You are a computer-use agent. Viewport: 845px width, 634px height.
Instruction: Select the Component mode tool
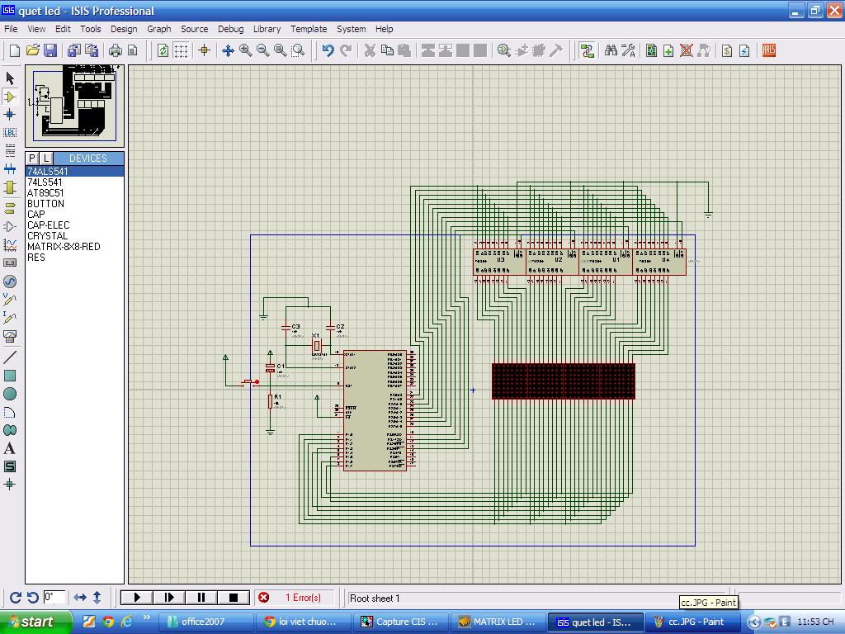tap(10, 96)
